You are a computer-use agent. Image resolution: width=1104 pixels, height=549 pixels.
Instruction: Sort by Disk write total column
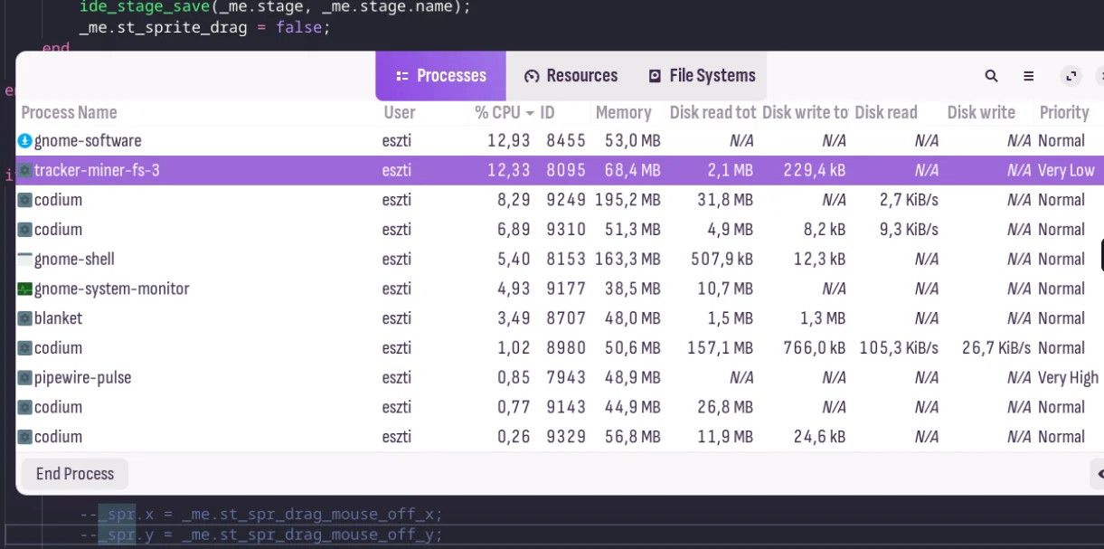[x=805, y=112]
